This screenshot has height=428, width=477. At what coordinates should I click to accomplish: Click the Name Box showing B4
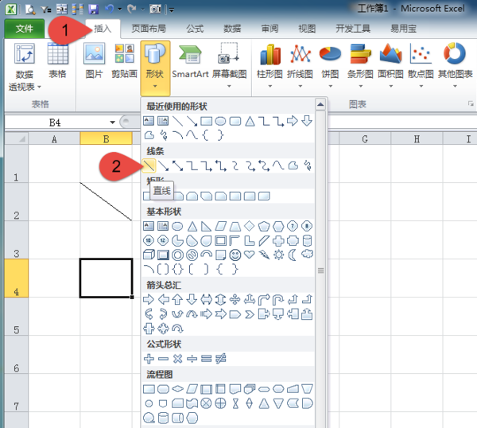click(56, 123)
